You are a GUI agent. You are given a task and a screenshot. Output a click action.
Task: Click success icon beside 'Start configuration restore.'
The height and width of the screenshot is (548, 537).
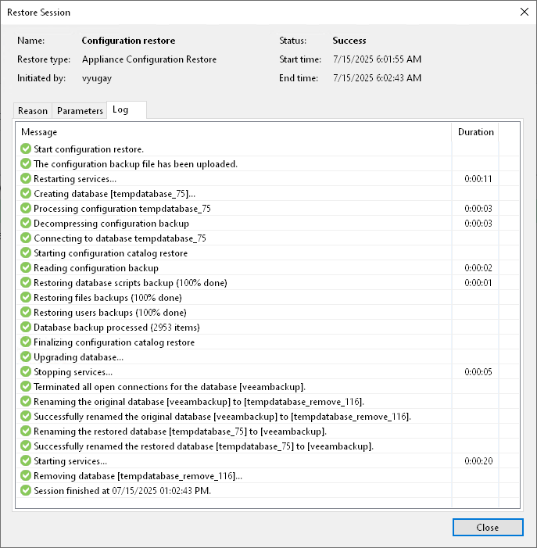pos(26,149)
